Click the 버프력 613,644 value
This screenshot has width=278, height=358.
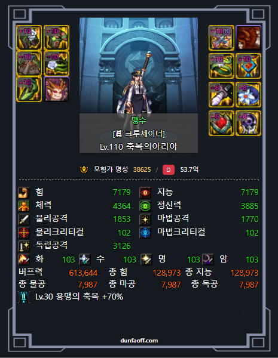83,273
